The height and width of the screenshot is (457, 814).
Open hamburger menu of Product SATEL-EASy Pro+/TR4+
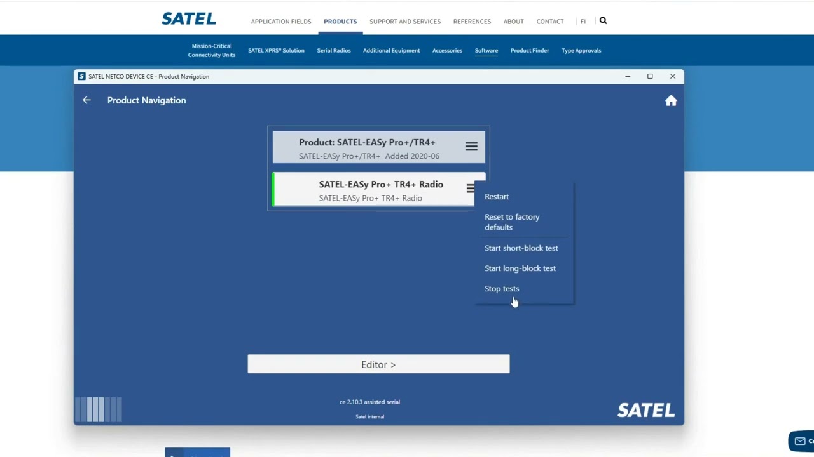[x=471, y=147]
